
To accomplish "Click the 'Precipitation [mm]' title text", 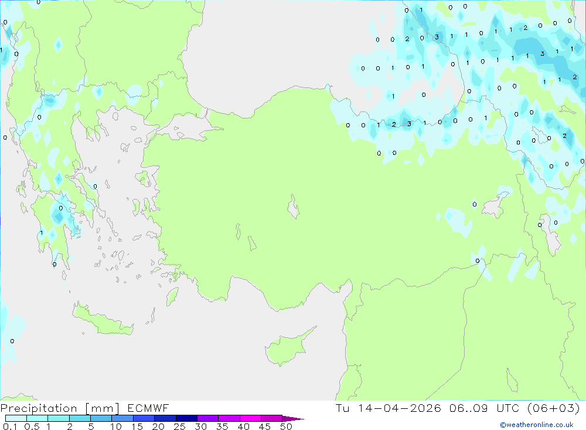I will (60, 408).
